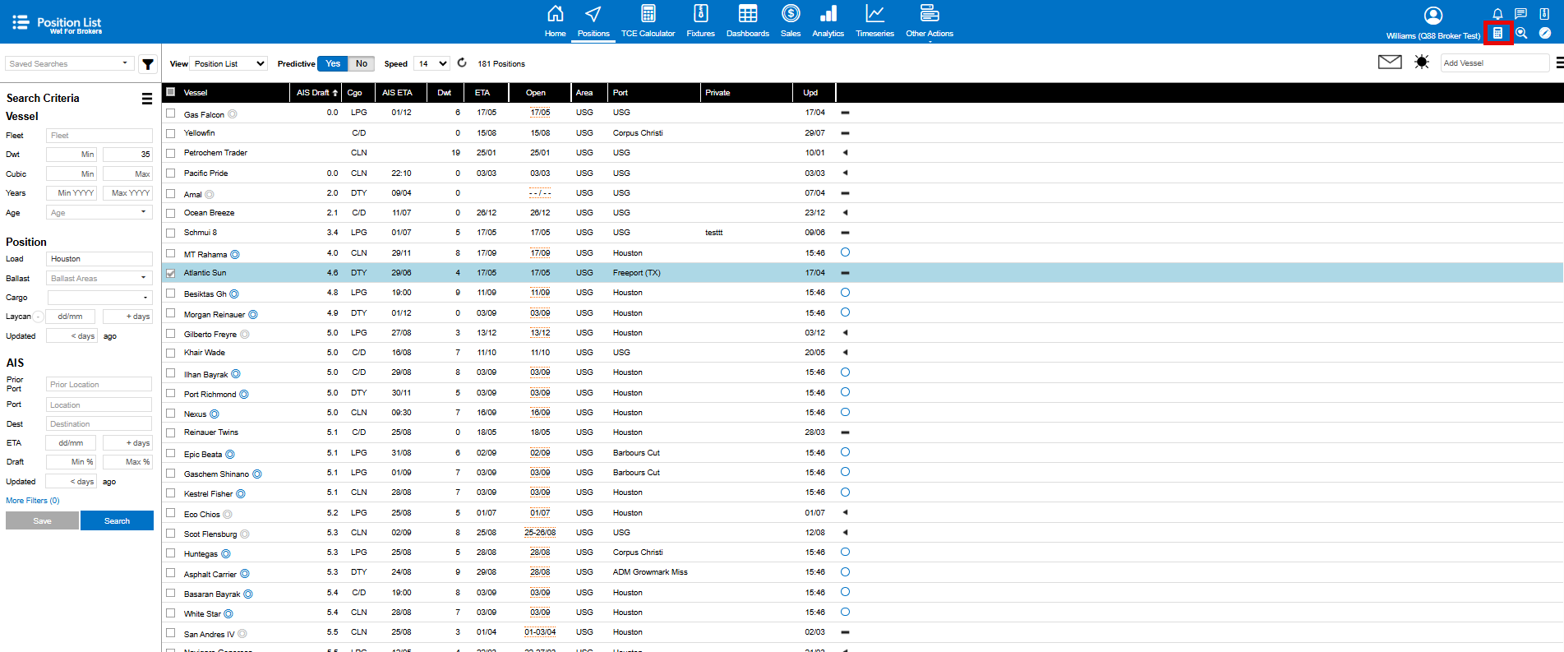
Task: Open the Speed dropdown
Action: pos(431,64)
